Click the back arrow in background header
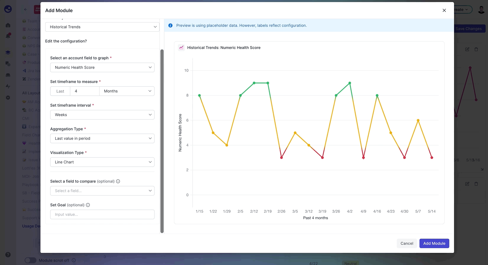Screen dimensions: 488x265 (25, 9)
